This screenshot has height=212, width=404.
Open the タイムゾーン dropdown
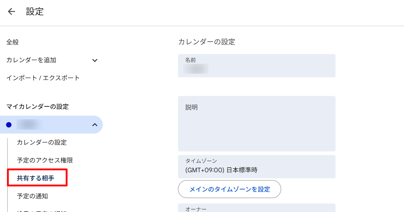[x=256, y=167]
